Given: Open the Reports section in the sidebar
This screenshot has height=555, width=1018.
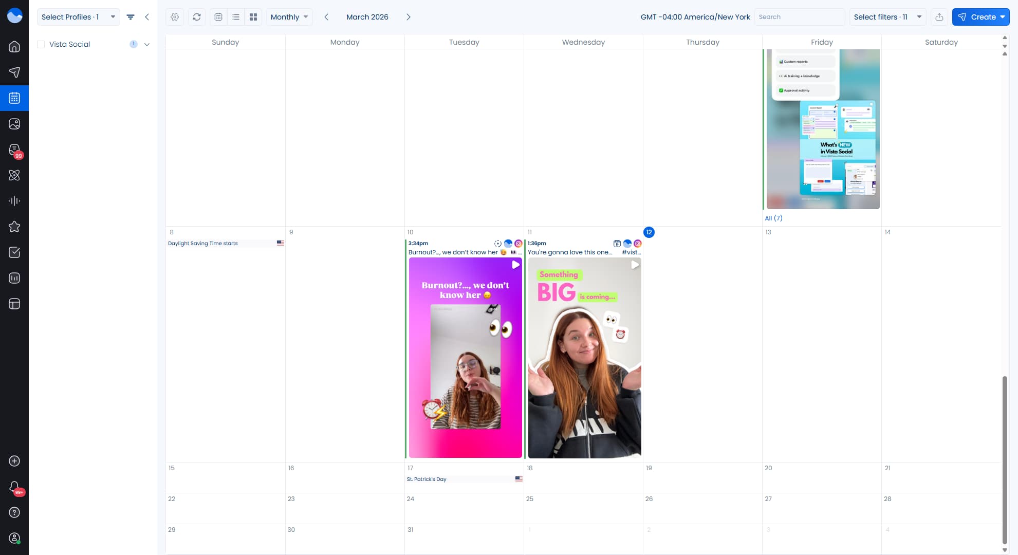Looking at the screenshot, I should coord(14,278).
